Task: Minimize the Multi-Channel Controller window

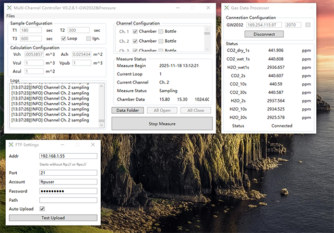Action: pyautogui.click(x=177, y=8)
